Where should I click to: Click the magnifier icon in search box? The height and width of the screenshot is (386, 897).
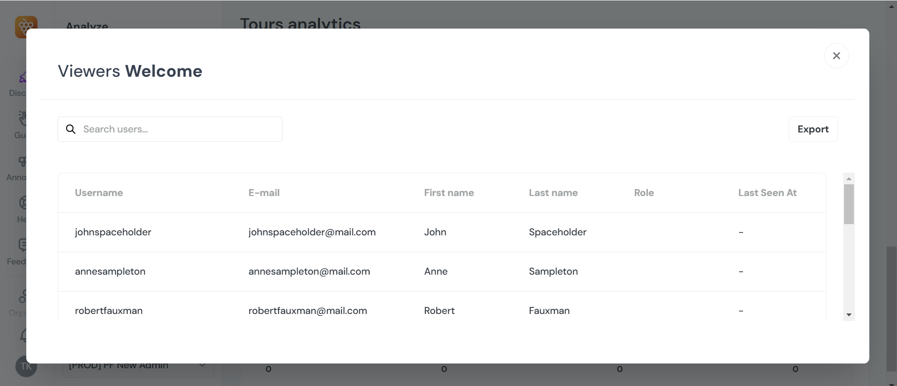(71, 129)
